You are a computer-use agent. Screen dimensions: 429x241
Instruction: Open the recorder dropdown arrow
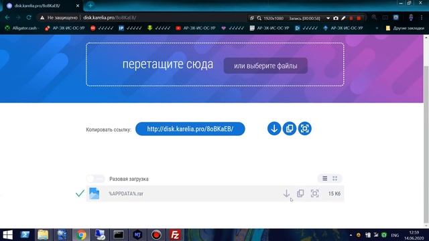click(328, 18)
